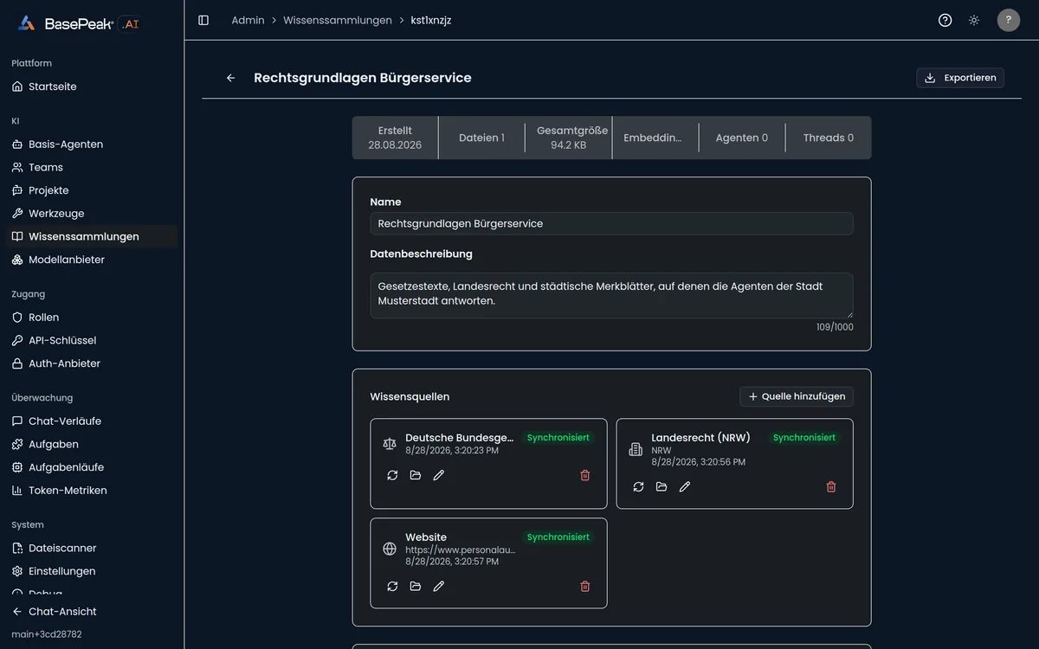
Task: Open Aufgaben in sidebar
Action: tap(92, 444)
